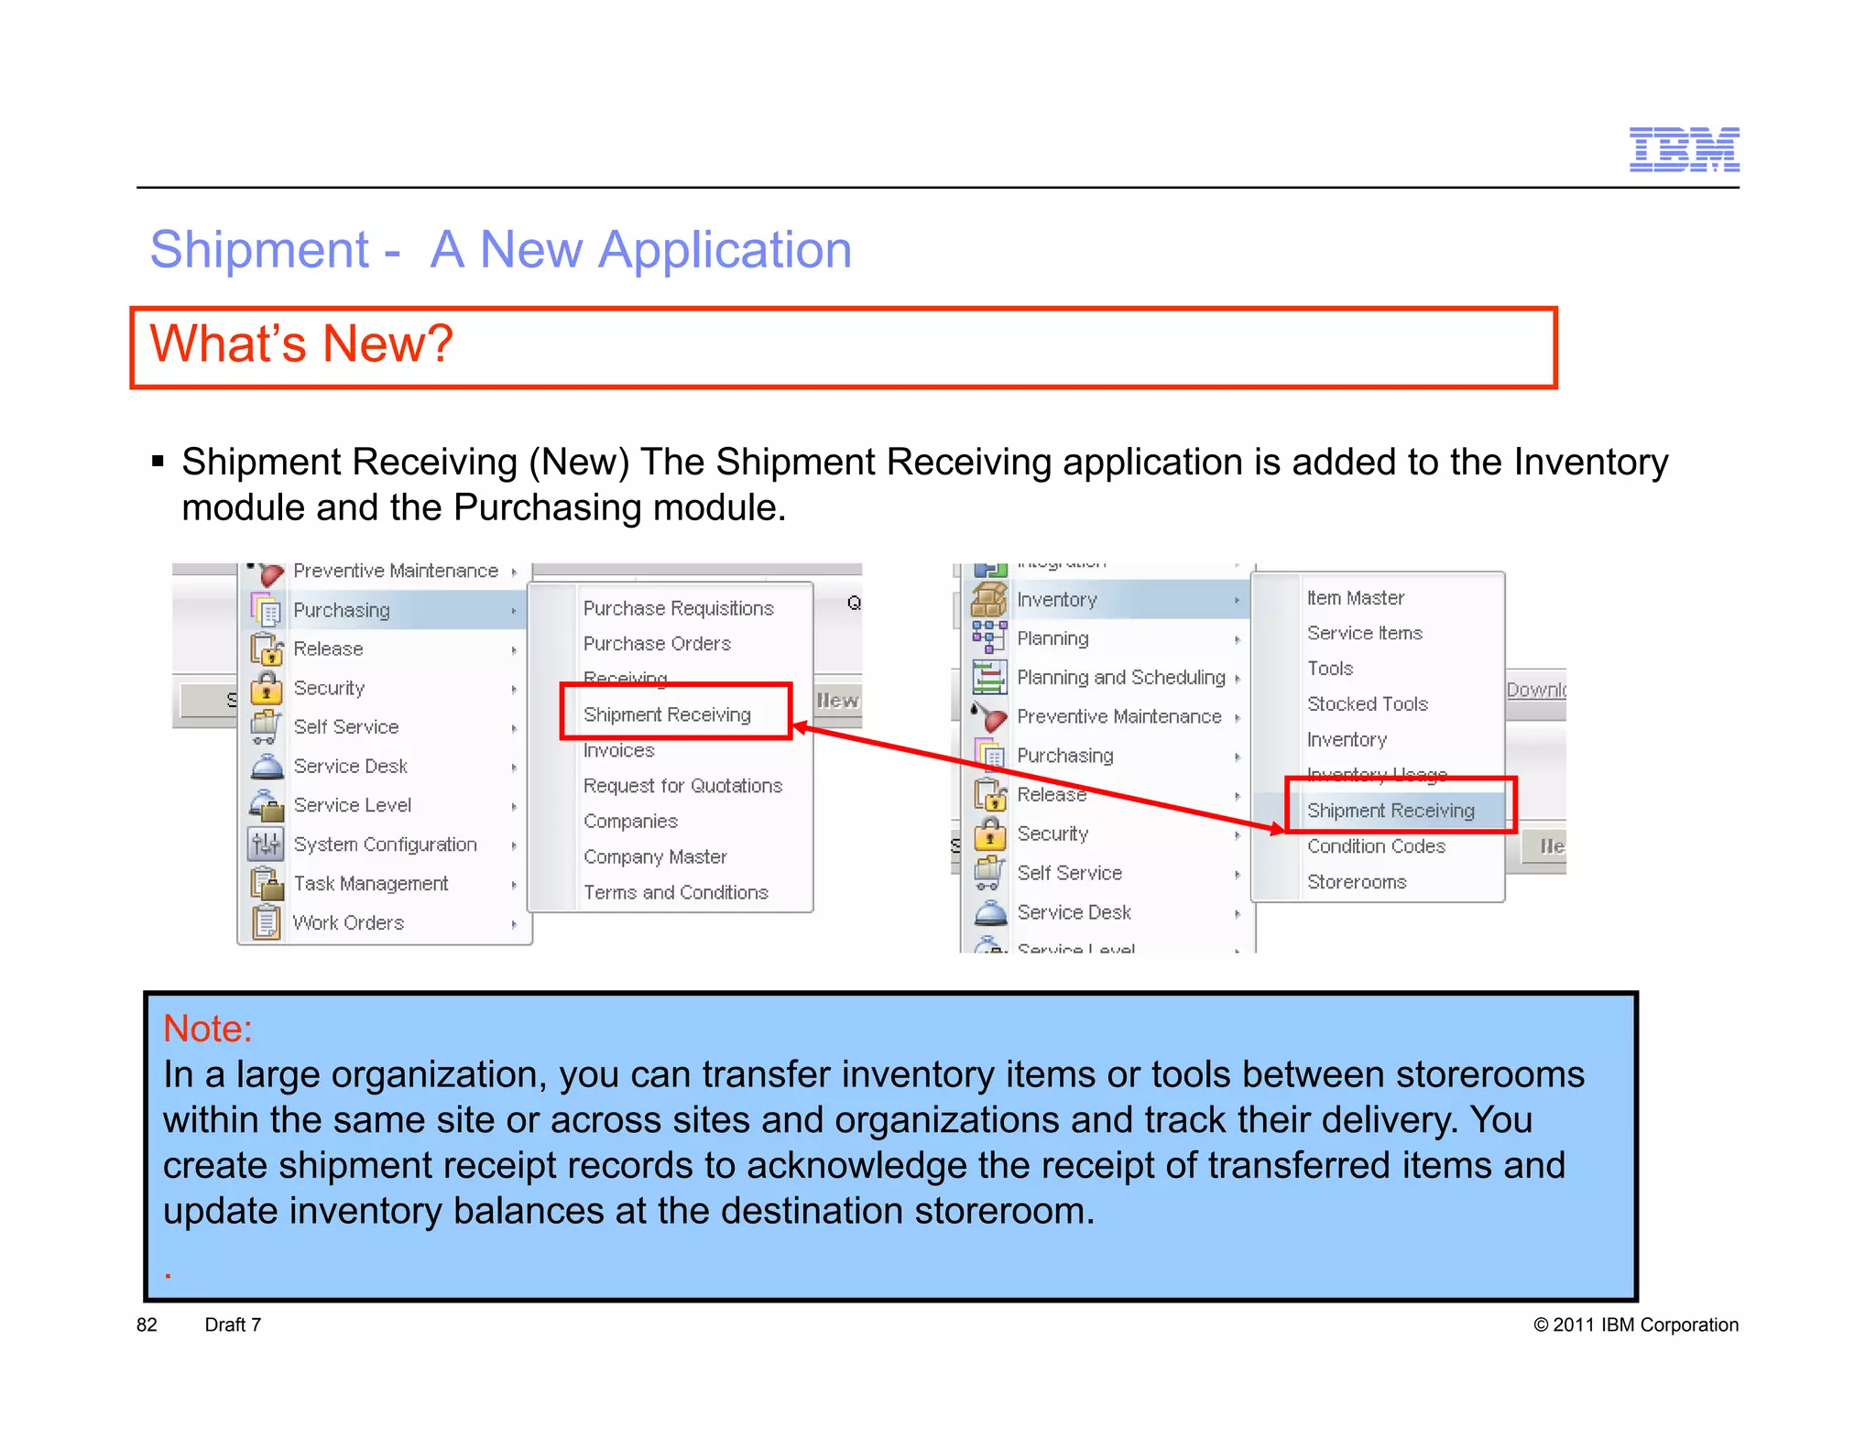This screenshot has height=1449, width=1876.
Task: Select Release module in right menu
Action: 1109,795
